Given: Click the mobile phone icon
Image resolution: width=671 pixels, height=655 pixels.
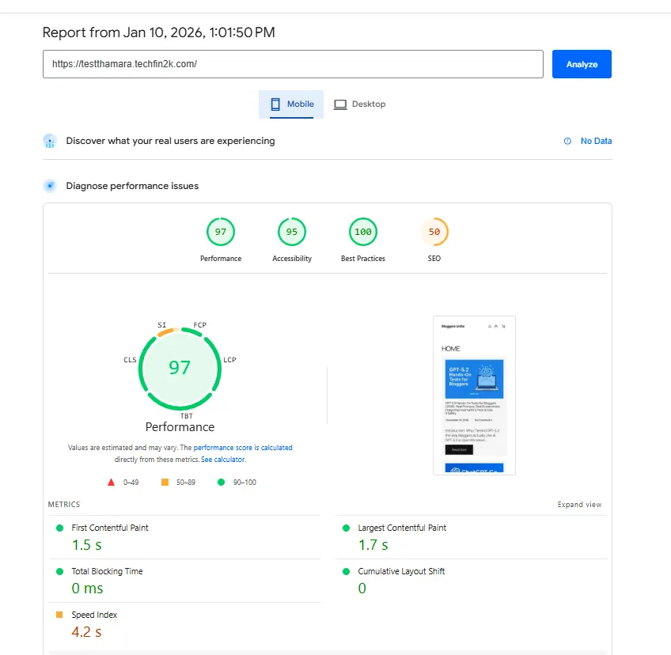Looking at the screenshot, I should pyautogui.click(x=275, y=104).
